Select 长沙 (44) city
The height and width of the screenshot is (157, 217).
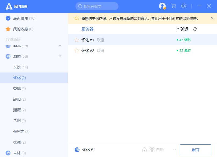tap(34, 67)
